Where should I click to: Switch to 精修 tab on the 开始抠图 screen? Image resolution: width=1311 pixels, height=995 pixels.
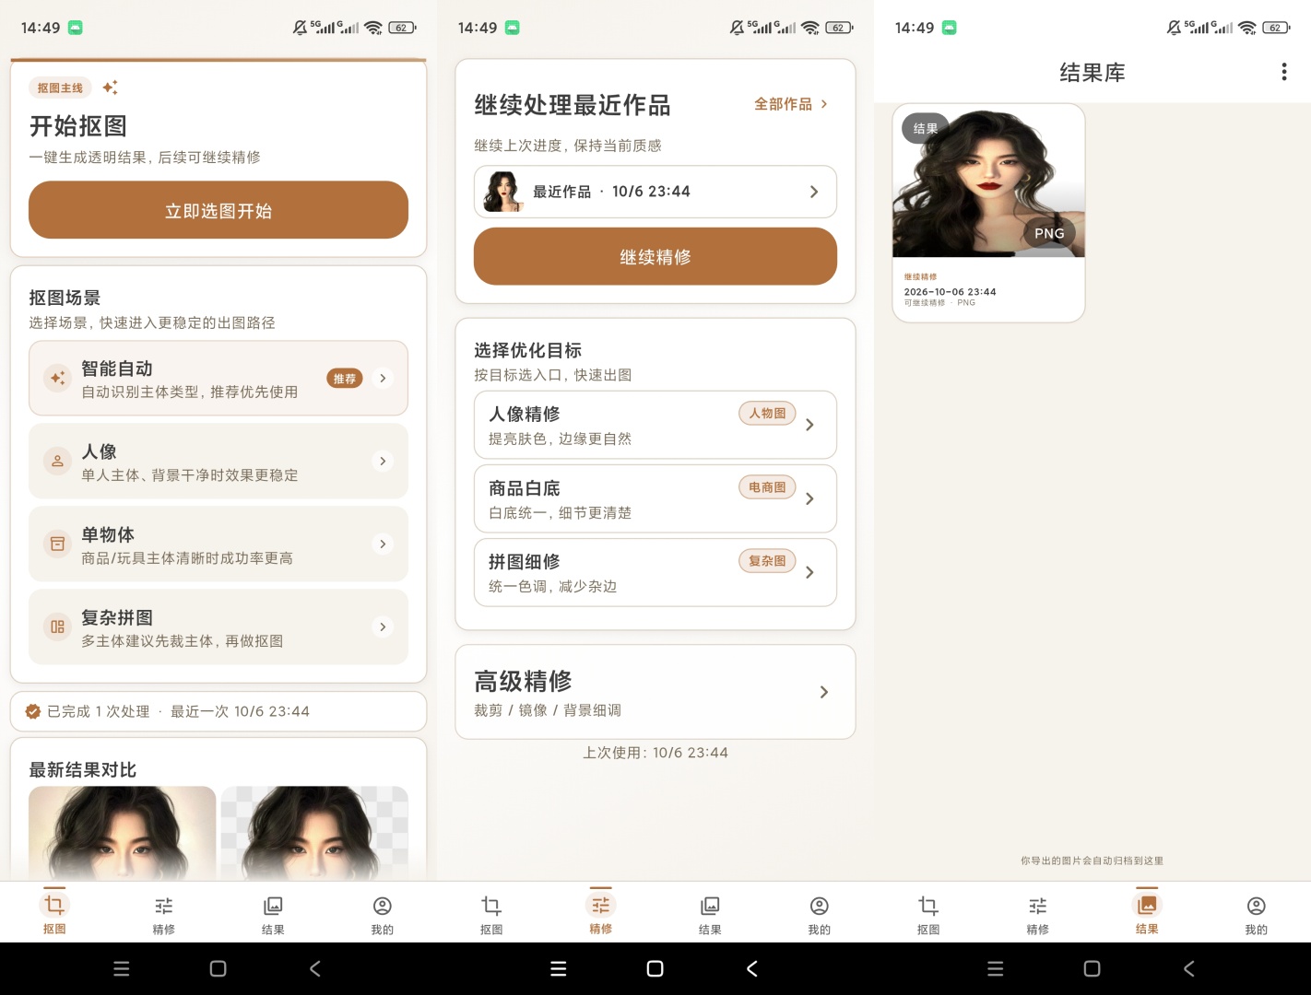tap(164, 914)
